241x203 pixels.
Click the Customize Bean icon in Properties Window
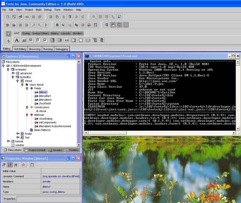point(32,165)
